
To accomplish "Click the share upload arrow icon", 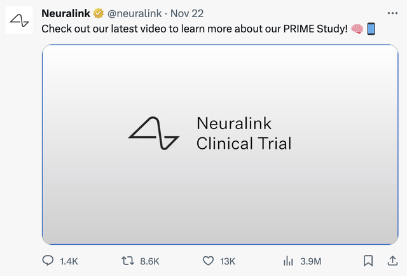I will [x=392, y=261].
